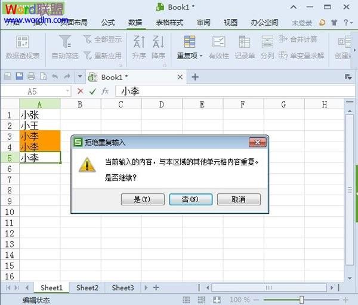Close the 拒绝重复输入 dialog

[x=257, y=142]
